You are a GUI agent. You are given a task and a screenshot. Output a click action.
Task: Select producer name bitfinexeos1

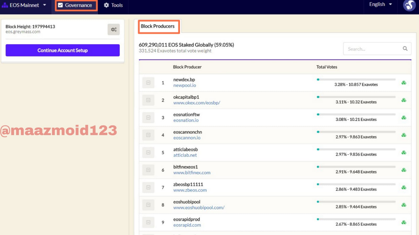(x=186, y=167)
